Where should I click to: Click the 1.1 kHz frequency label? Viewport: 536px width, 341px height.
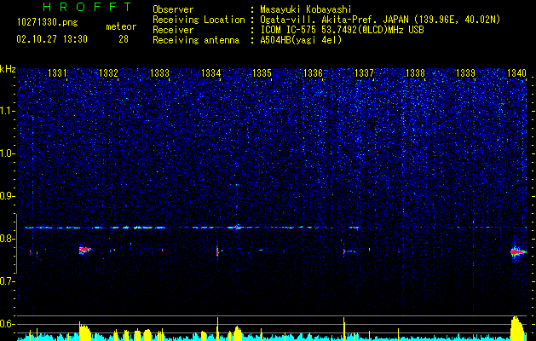coord(7,111)
